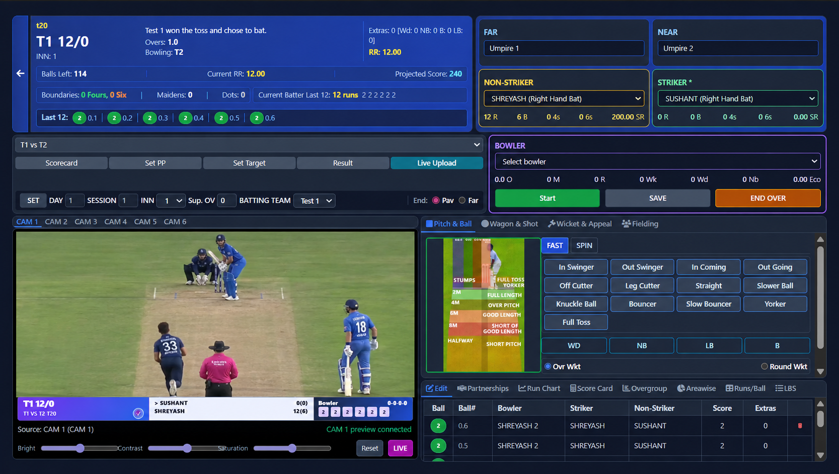Open the striker SUSHANT dropdown
The width and height of the screenshot is (839, 474).
(x=737, y=99)
